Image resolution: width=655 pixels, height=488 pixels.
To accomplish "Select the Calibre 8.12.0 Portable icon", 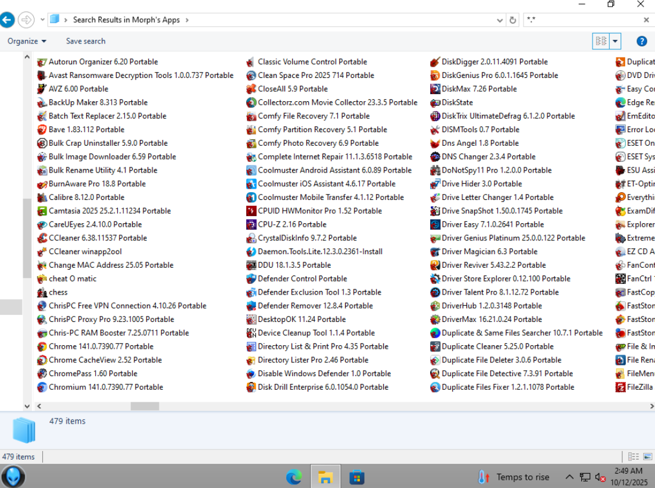I will (42, 197).
